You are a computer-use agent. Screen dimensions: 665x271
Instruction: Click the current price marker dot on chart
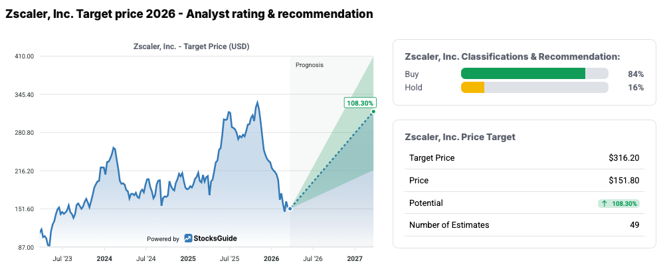coord(290,209)
